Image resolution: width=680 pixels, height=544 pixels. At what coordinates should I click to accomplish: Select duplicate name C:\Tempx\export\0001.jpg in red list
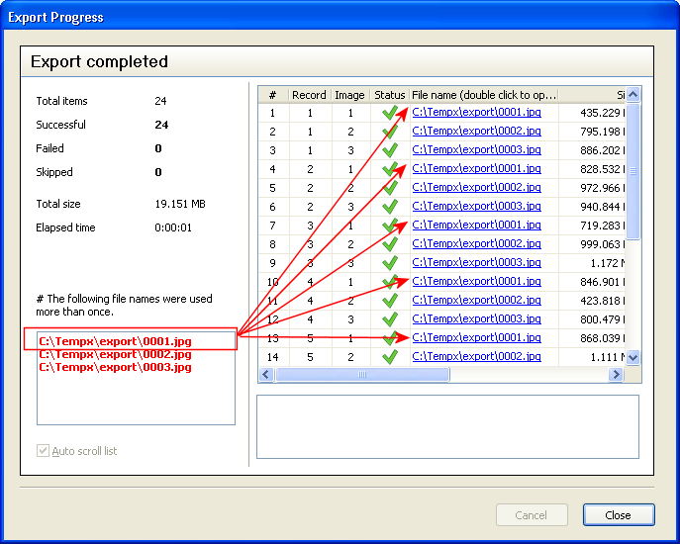116,341
